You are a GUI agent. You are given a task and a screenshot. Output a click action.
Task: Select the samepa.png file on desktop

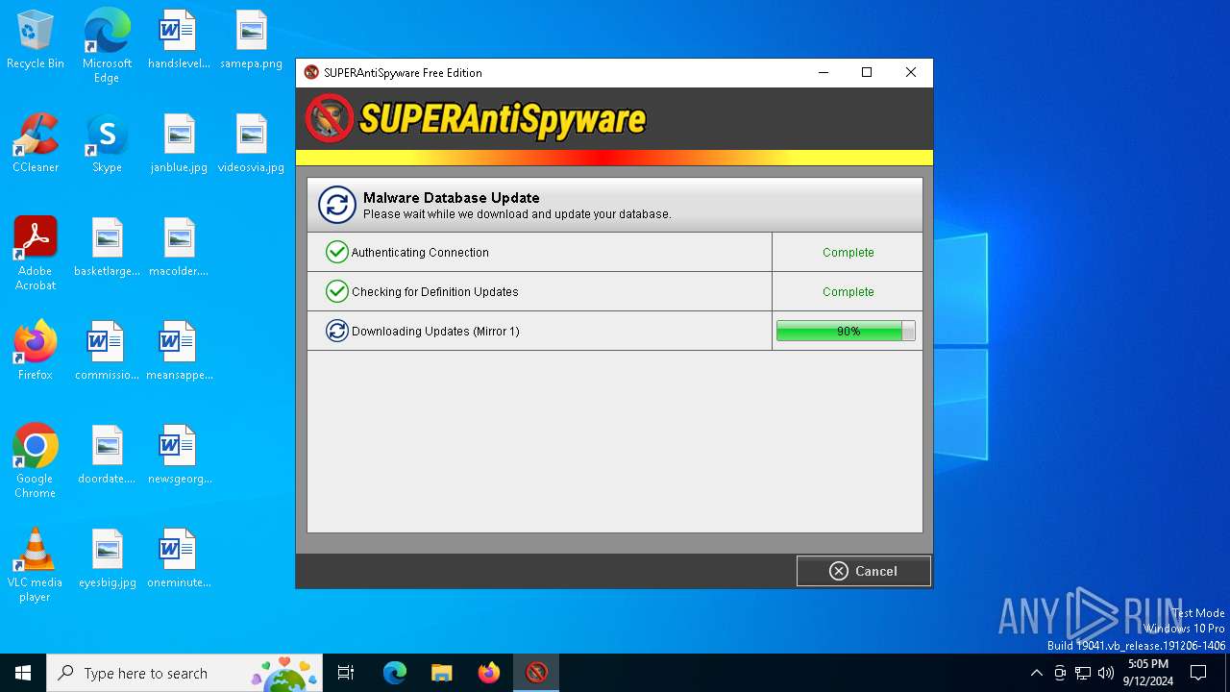pyautogui.click(x=251, y=40)
